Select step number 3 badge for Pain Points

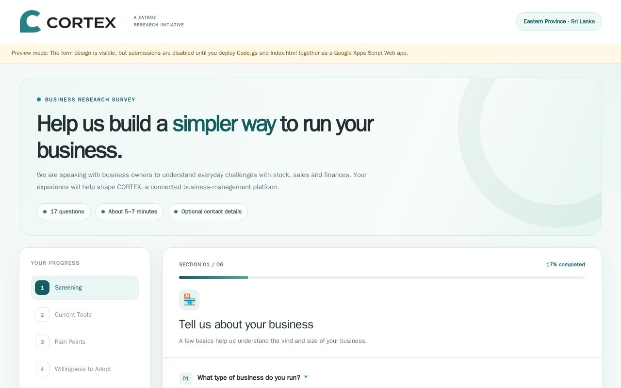click(x=42, y=342)
